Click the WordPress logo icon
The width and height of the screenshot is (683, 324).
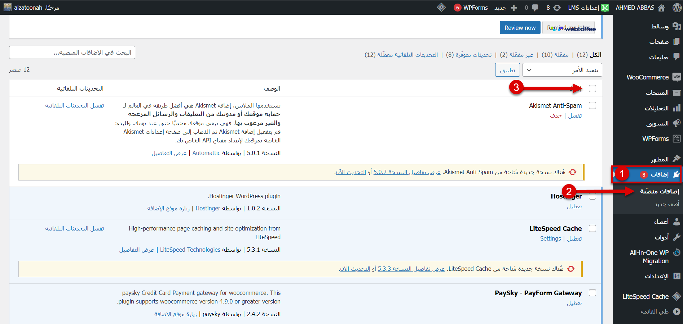point(677,8)
